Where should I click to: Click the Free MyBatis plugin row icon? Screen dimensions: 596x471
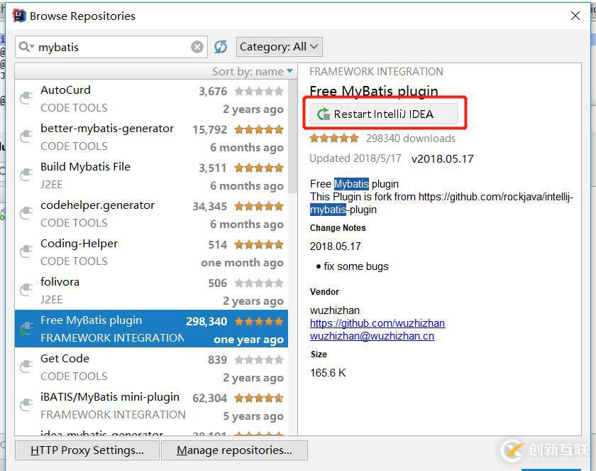click(x=26, y=329)
